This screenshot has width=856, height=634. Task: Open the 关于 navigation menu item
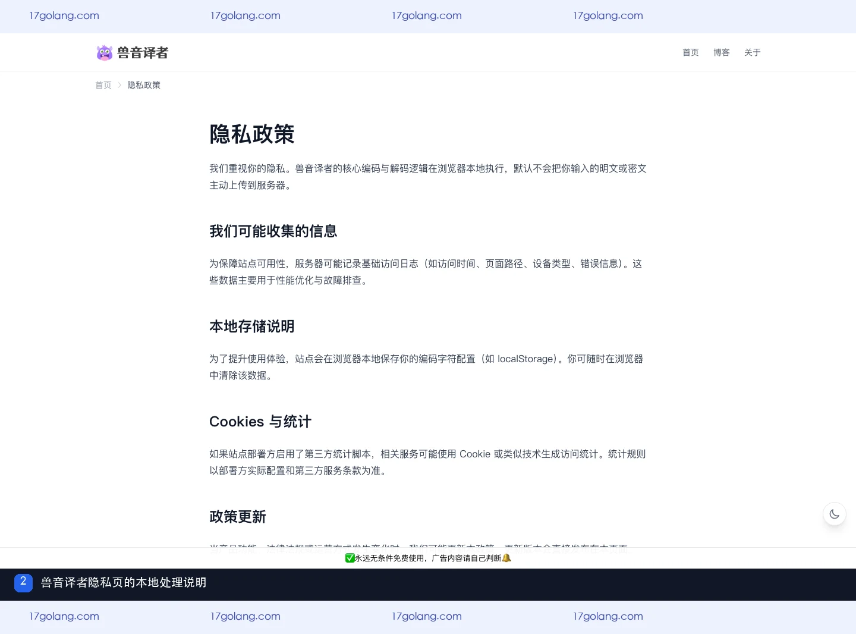pyautogui.click(x=753, y=52)
